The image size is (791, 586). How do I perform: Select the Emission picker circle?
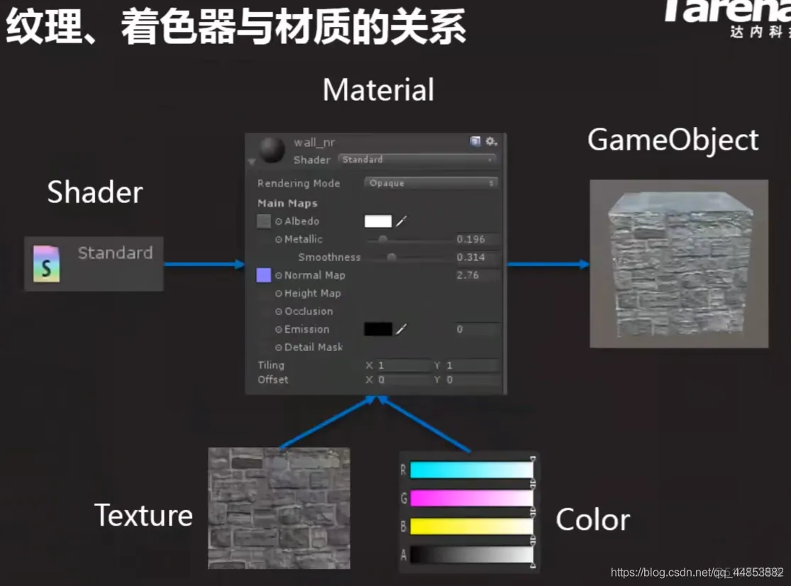pyautogui.click(x=279, y=329)
